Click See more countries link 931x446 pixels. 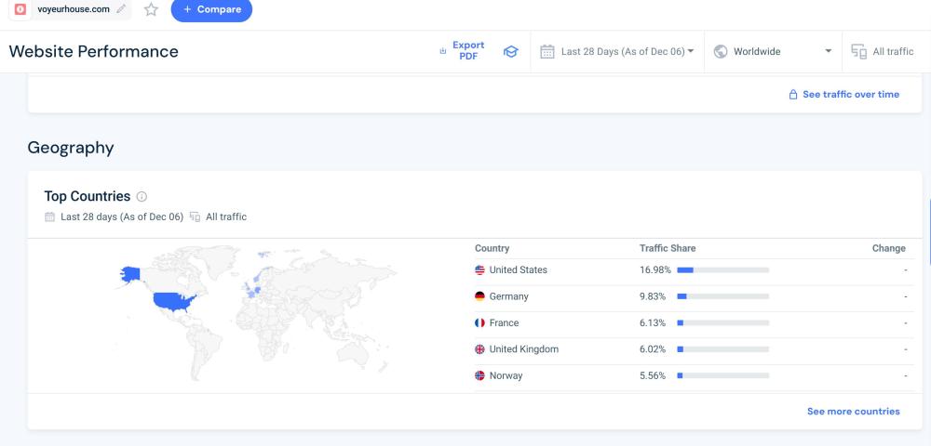[x=853, y=411]
